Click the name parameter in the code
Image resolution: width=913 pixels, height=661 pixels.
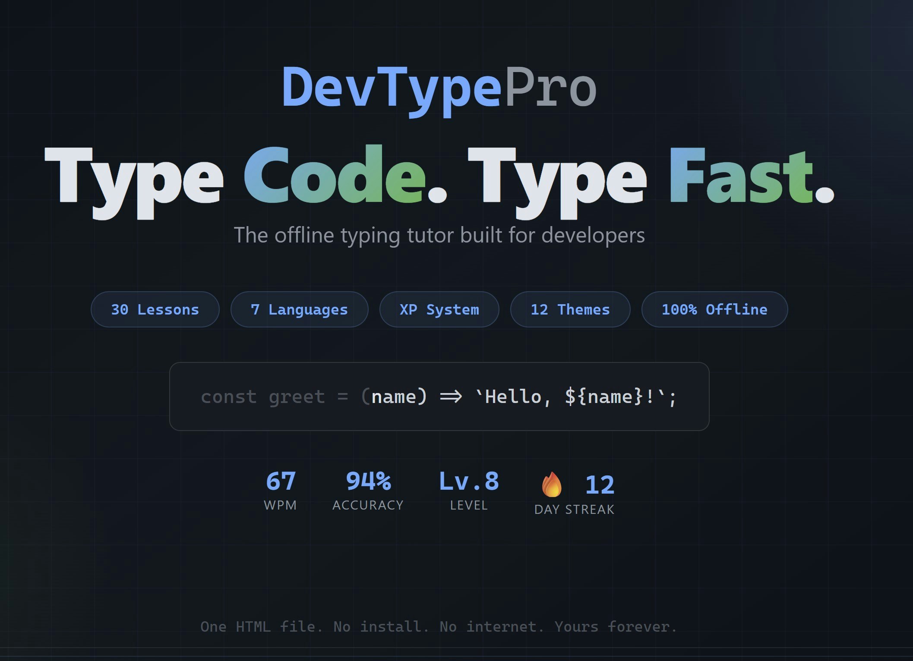click(x=395, y=396)
